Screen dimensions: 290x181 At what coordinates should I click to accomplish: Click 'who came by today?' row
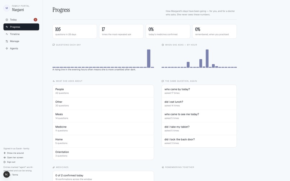(199, 91)
